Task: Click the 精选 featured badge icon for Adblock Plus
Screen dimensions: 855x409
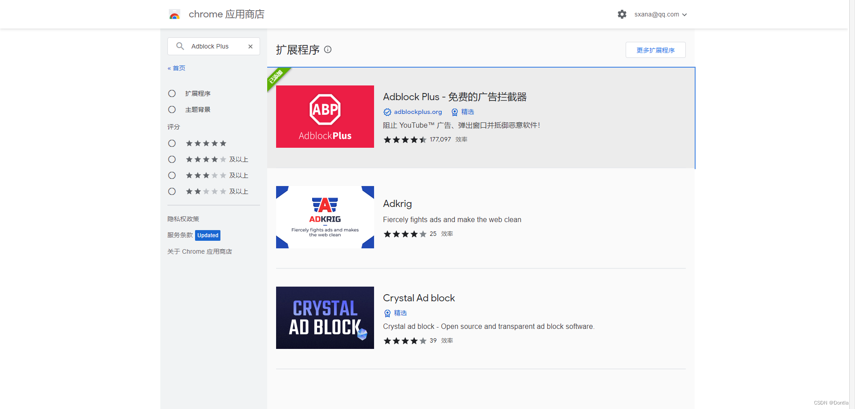Action: point(455,112)
